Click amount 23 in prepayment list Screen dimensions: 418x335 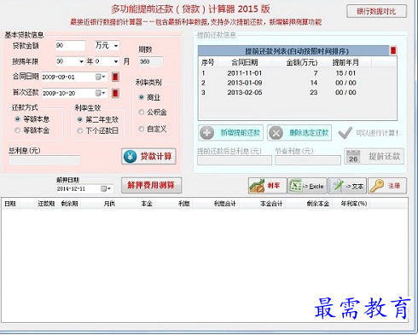tap(314, 92)
